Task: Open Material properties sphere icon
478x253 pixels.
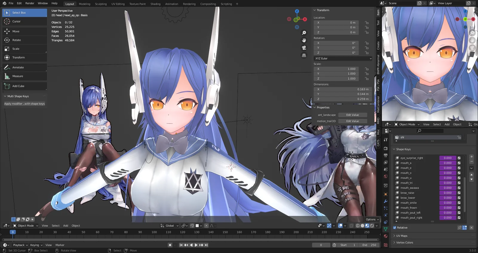Action: click(386, 236)
